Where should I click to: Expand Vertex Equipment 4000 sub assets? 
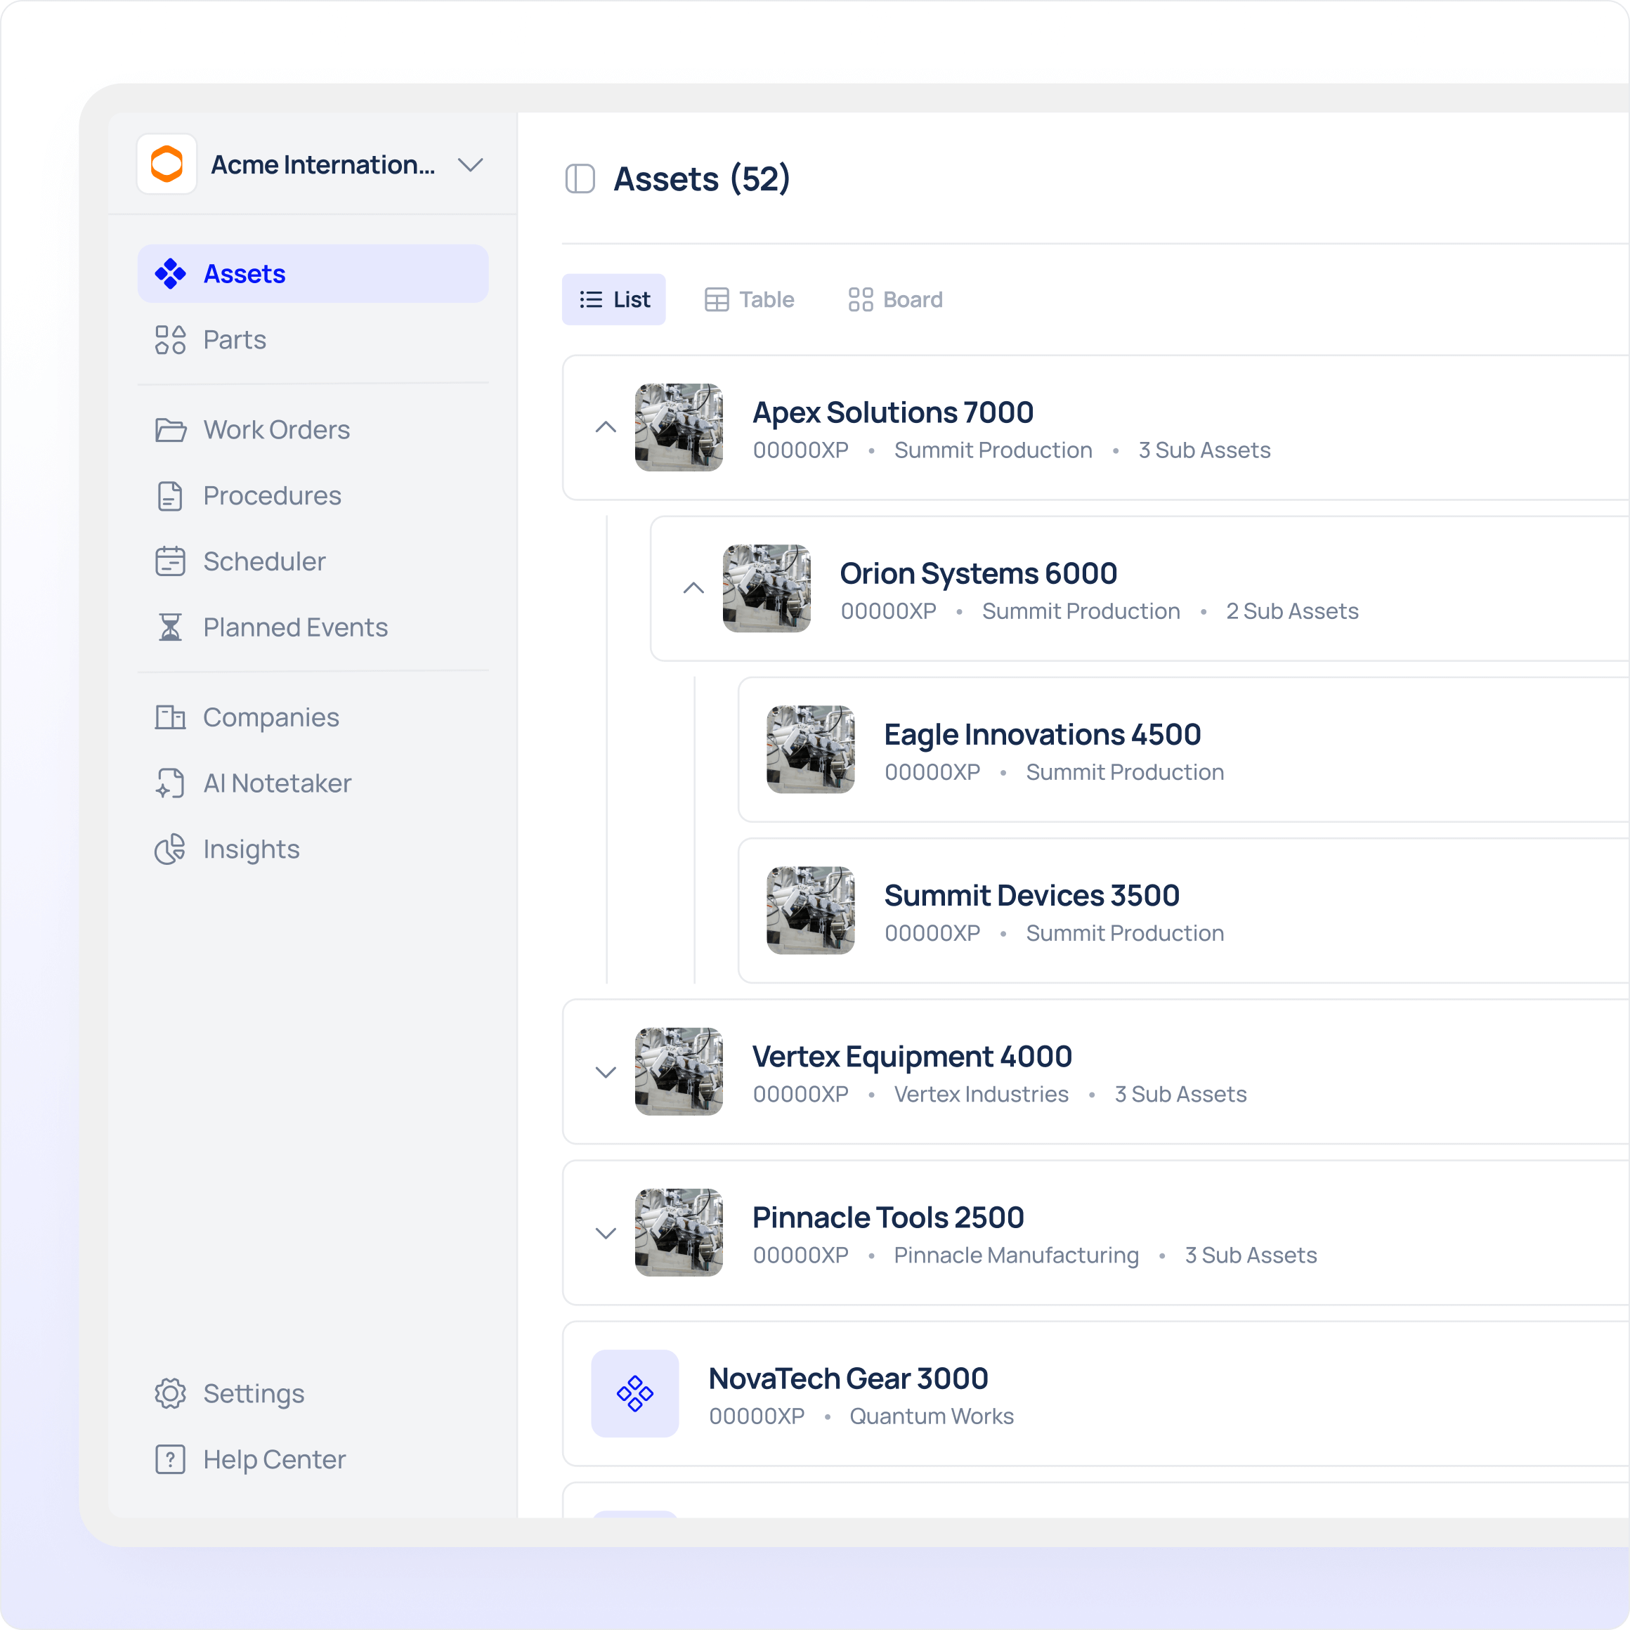tap(606, 1072)
